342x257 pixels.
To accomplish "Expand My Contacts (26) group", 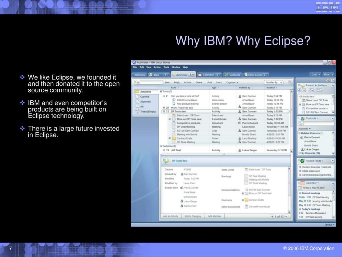I will click(300, 153).
